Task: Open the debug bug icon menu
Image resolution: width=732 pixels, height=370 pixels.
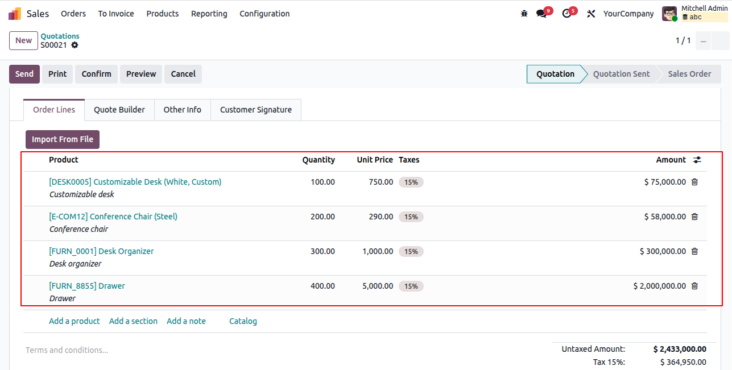Action: (x=524, y=14)
